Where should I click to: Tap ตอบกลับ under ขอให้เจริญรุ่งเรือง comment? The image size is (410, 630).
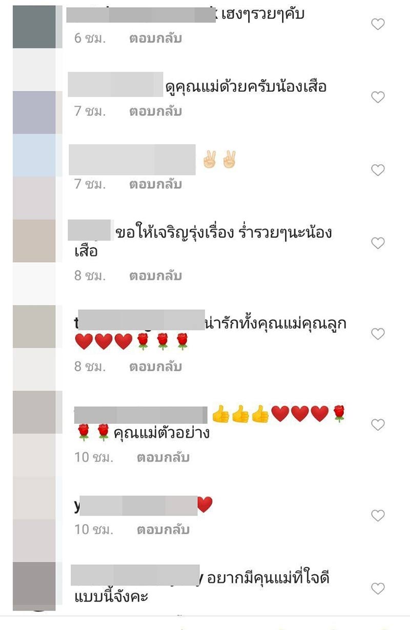[x=155, y=275]
